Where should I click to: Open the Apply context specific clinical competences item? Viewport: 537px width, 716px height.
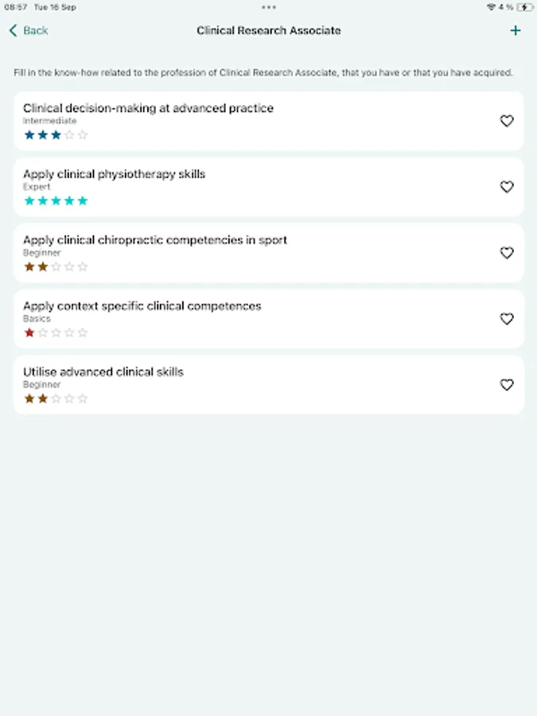[239, 319]
